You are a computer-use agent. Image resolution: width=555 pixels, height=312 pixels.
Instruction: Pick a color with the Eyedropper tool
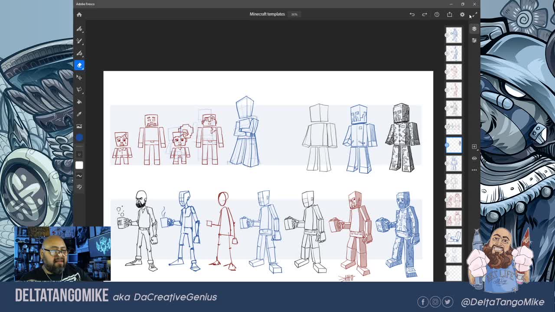[x=79, y=114]
